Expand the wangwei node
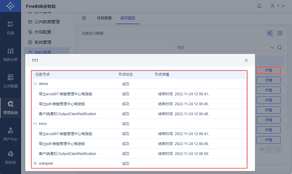This screenshot has height=174, width=292. click(x=35, y=163)
